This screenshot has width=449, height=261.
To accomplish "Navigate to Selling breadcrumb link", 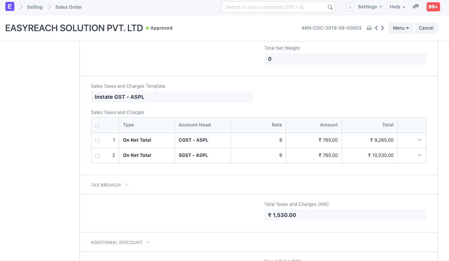I will click(x=35, y=7).
